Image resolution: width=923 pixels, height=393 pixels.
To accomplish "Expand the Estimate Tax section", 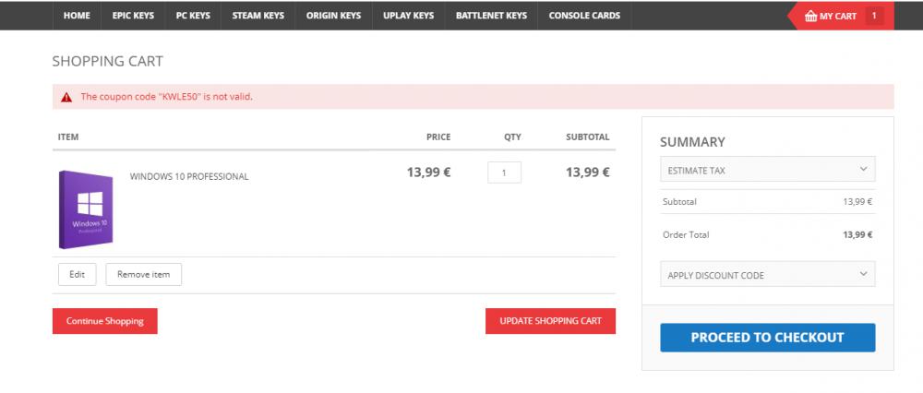I will tap(768, 170).
